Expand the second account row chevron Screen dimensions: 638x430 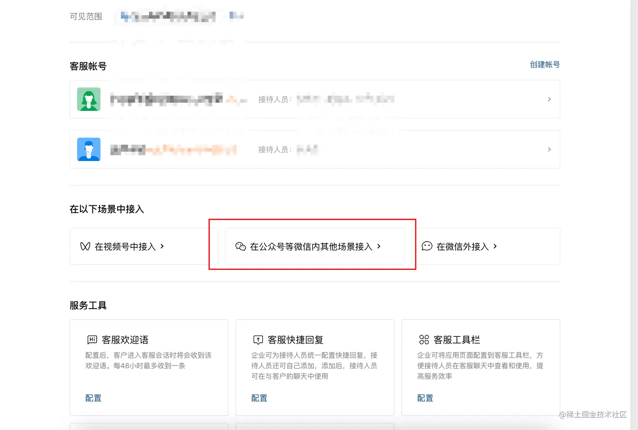point(549,149)
